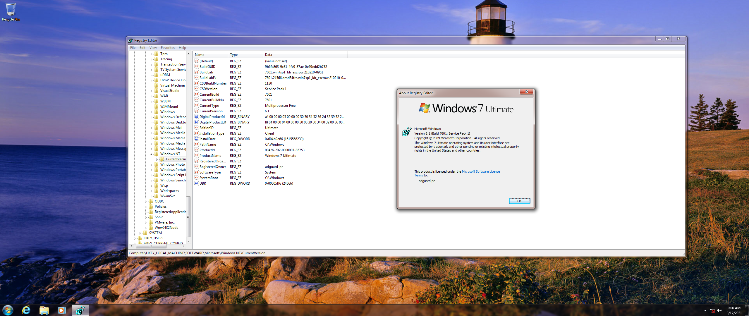The height and width of the screenshot is (316, 749).
Task: Click the (Default) value icon
Action: coord(197,61)
